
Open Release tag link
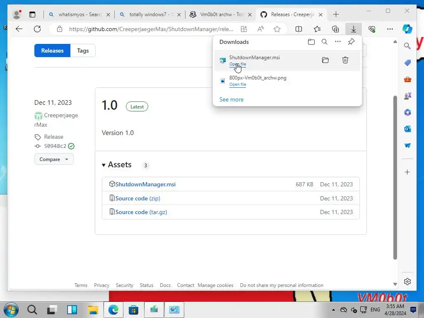point(53,137)
